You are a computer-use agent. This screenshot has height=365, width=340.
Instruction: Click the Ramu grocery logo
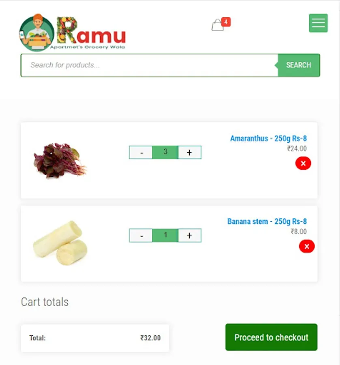[73, 32]
